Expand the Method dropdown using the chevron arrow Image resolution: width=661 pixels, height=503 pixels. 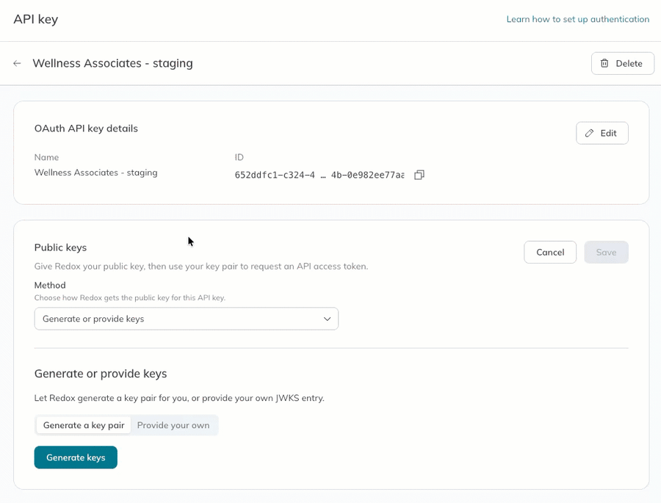click(327, 319)
